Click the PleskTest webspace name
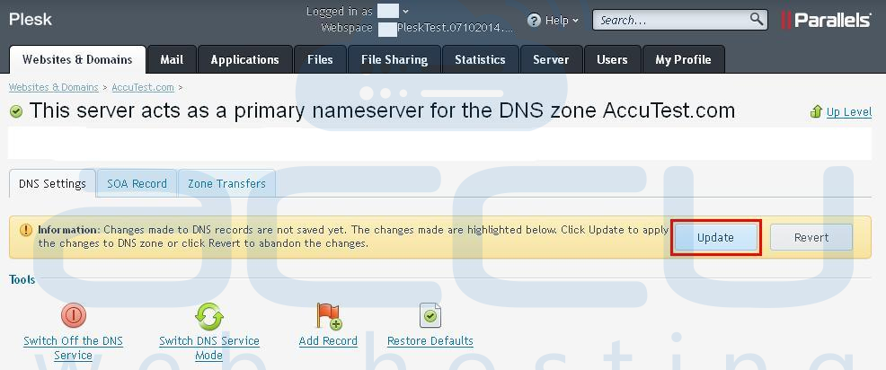The height and width of the screenshot is (370, 886). coord(456,28)
